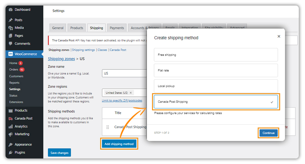Click Save changes button
The image size is (305, 164).
59,153
